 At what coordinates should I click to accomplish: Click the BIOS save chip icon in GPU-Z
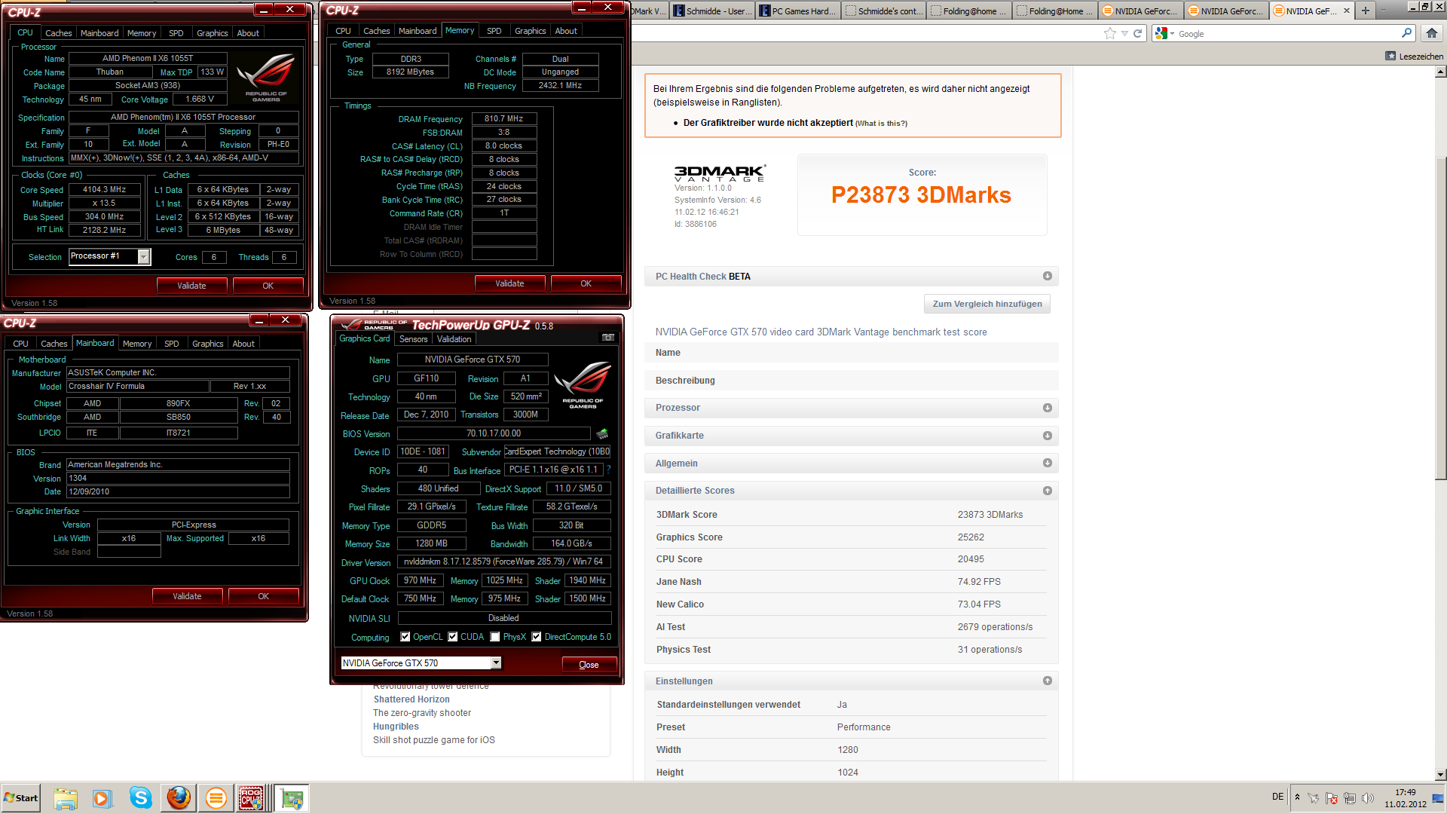click(x=602, y=433)
